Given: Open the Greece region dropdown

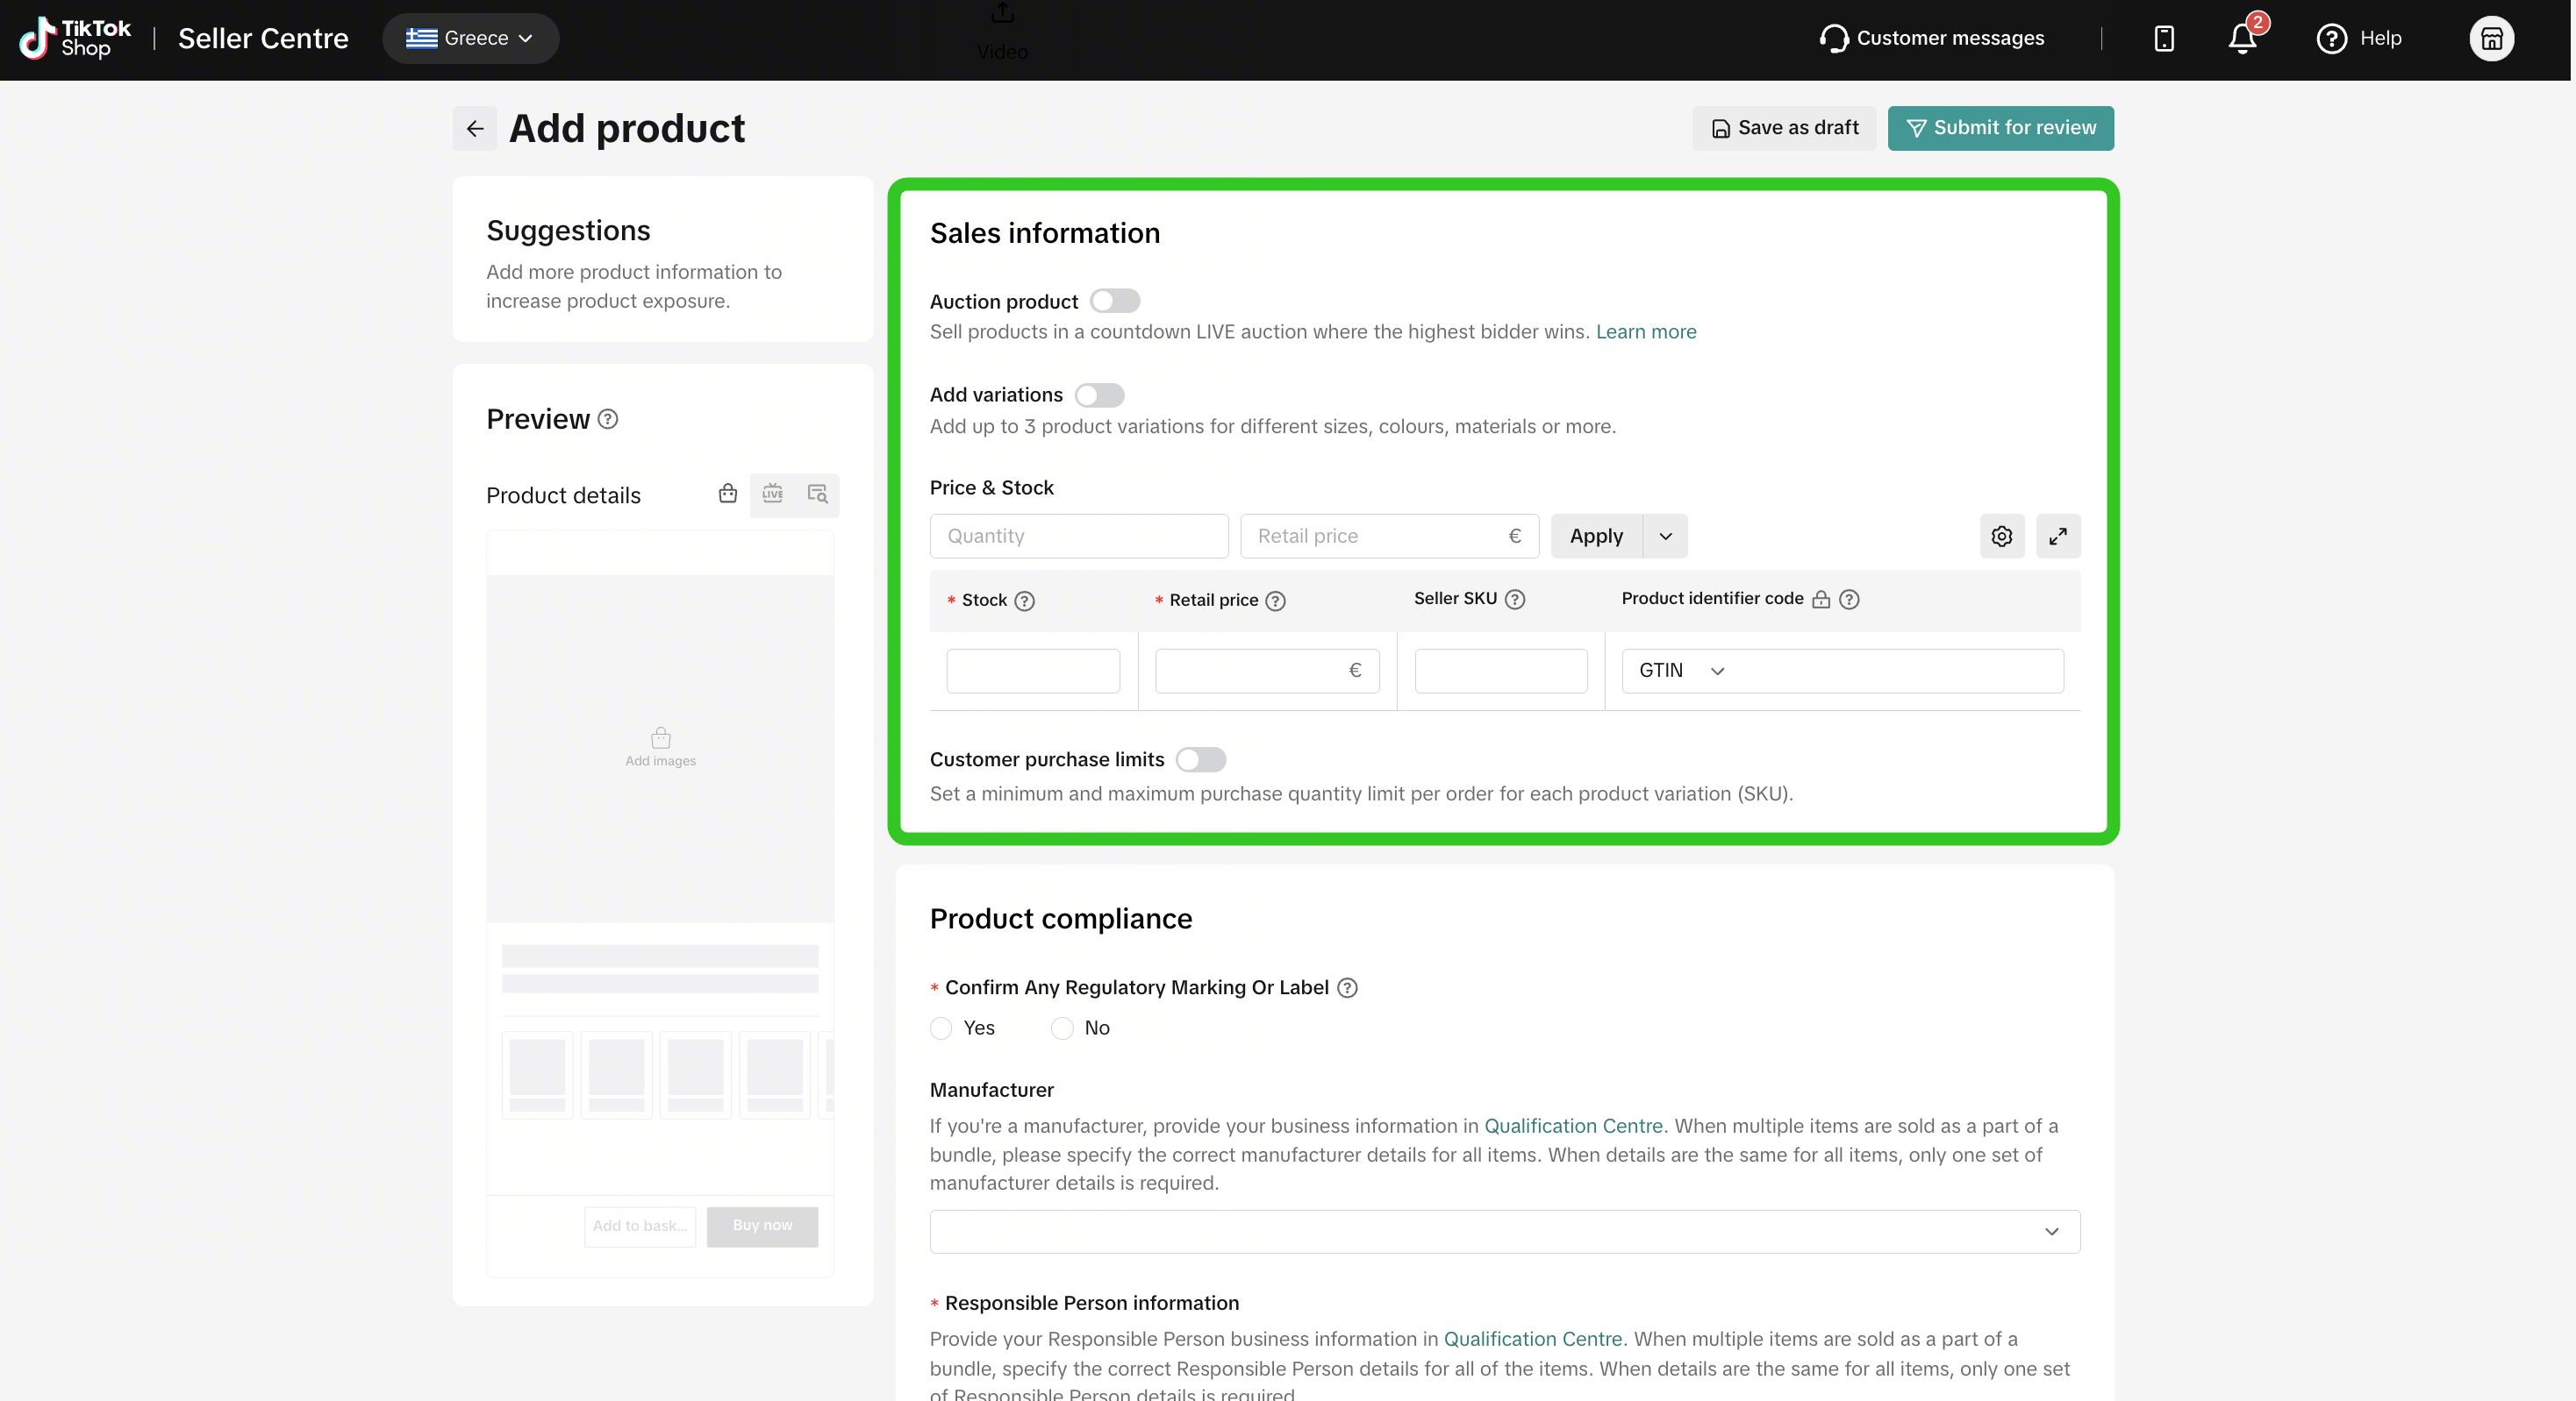Looking at the screenshot, I should tap(470, 38).
